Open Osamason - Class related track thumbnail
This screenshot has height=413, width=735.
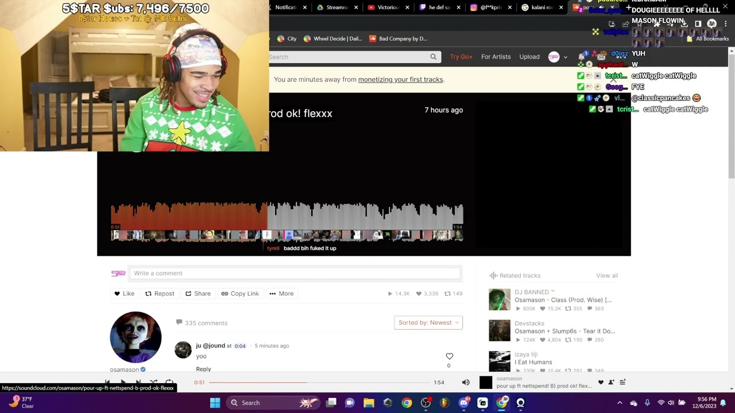(x=500, y=300)
